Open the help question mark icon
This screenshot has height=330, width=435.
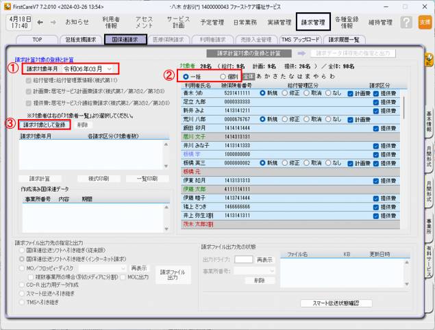pos(406,23)
